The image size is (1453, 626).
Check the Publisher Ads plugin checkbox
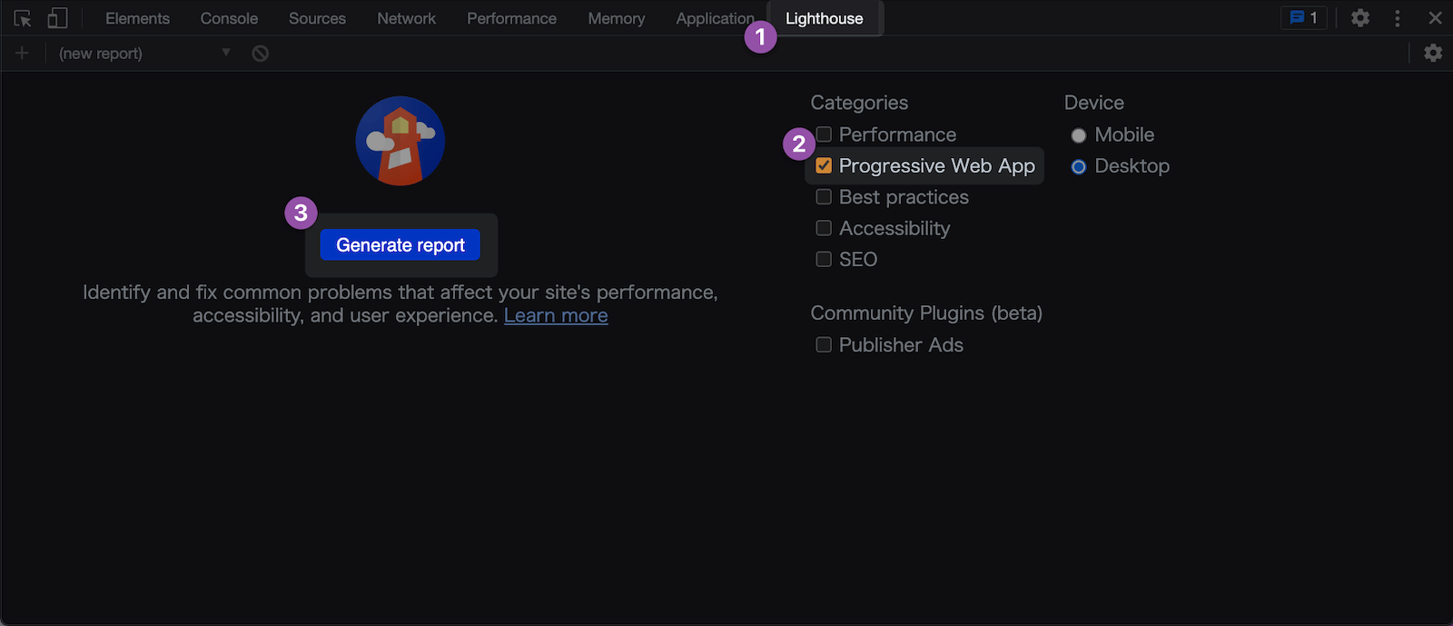tap(824, 344)
